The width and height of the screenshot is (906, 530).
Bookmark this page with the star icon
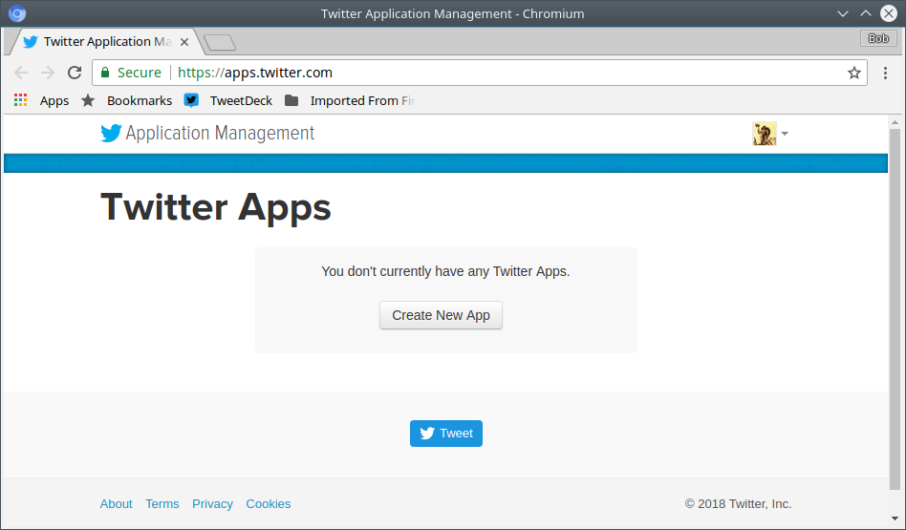(x=854, y=73)
